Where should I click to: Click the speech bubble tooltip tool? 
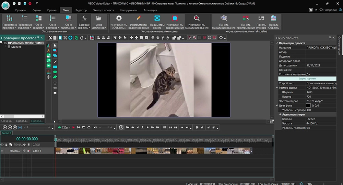55,93
